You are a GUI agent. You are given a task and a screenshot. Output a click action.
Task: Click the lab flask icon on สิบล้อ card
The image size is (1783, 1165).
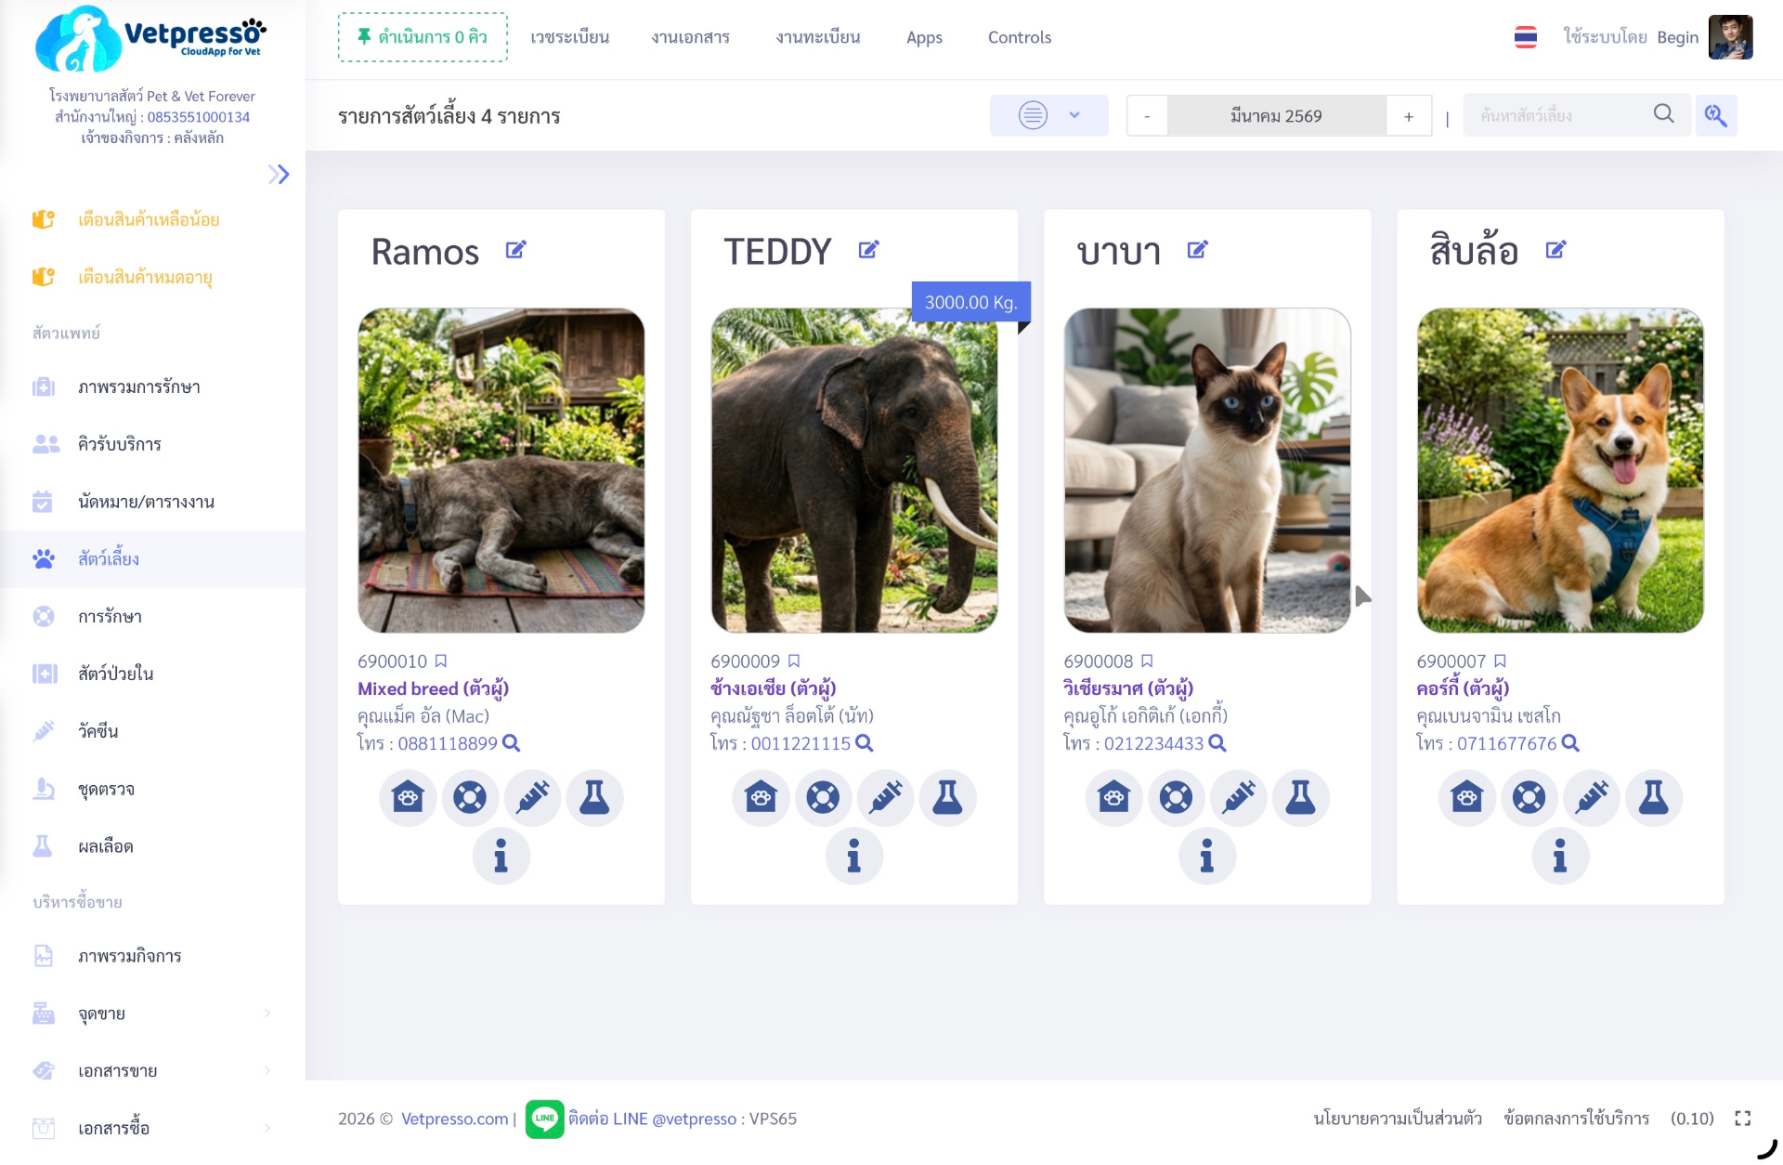[1655, 797]
